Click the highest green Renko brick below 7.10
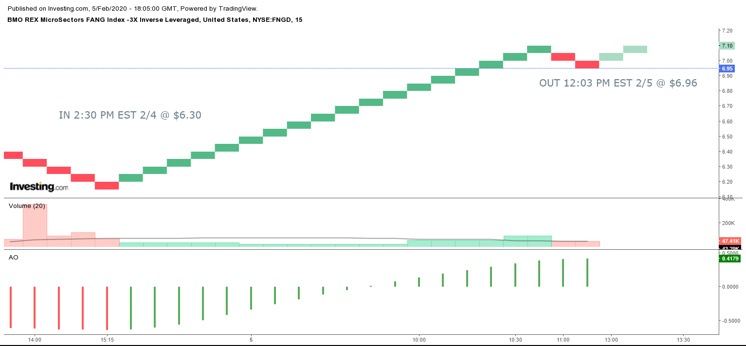This screenshot has height=346, width=746. point(539,49)
